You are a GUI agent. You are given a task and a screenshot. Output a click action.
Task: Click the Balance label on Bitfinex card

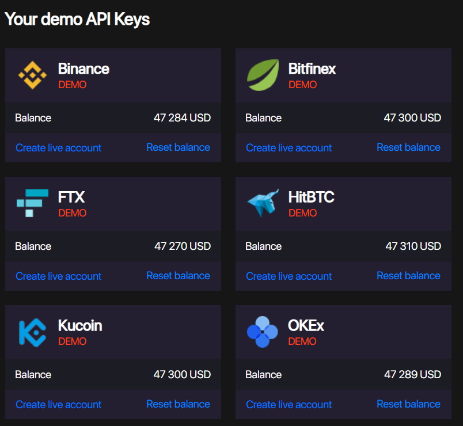coord(263,118)
